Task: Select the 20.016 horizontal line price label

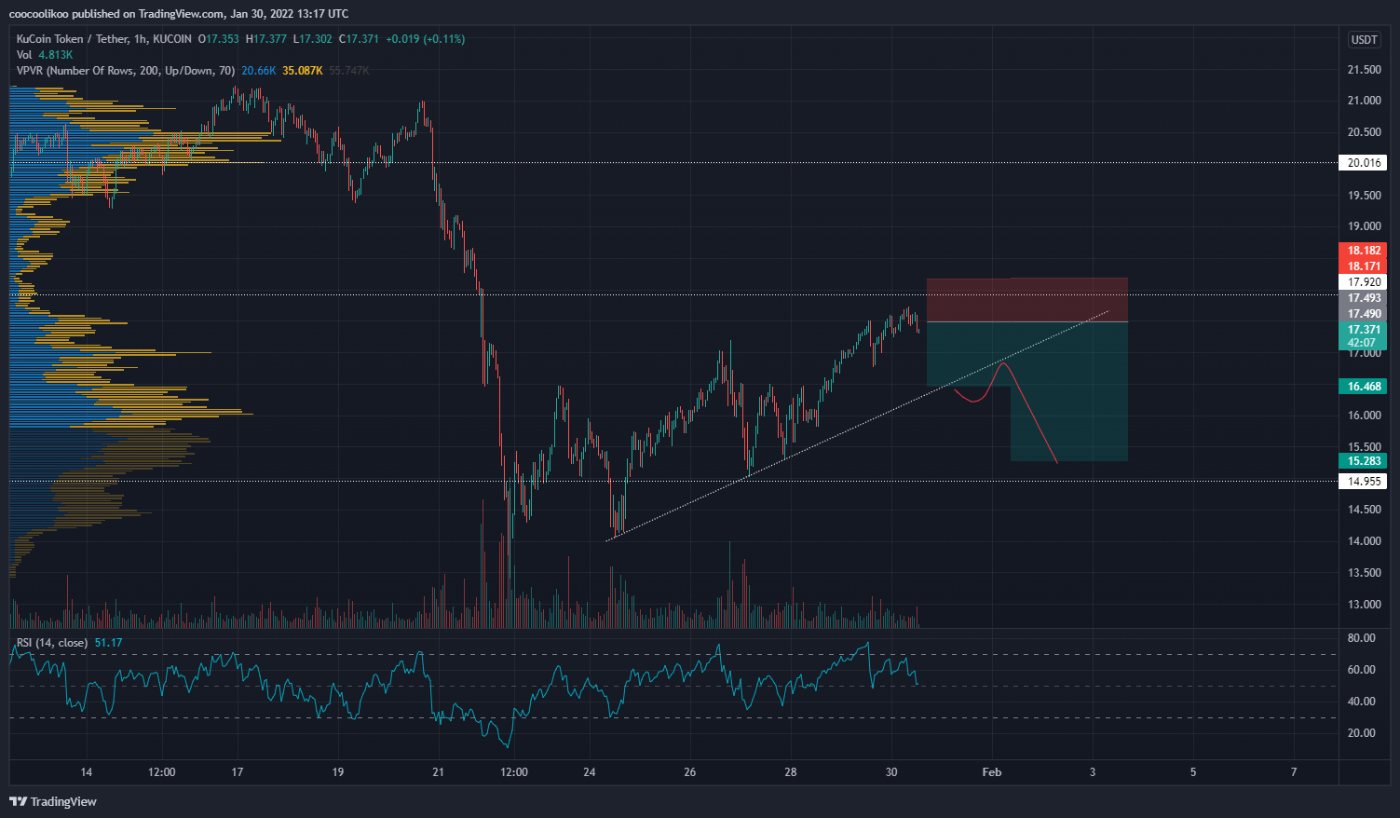Action: 1364,163
